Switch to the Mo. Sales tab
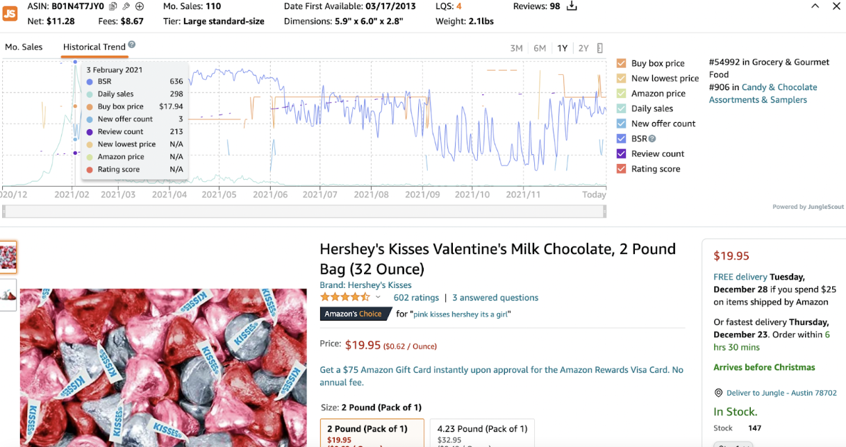The height and width of the screenshot is (447, 846). point(24,47)
